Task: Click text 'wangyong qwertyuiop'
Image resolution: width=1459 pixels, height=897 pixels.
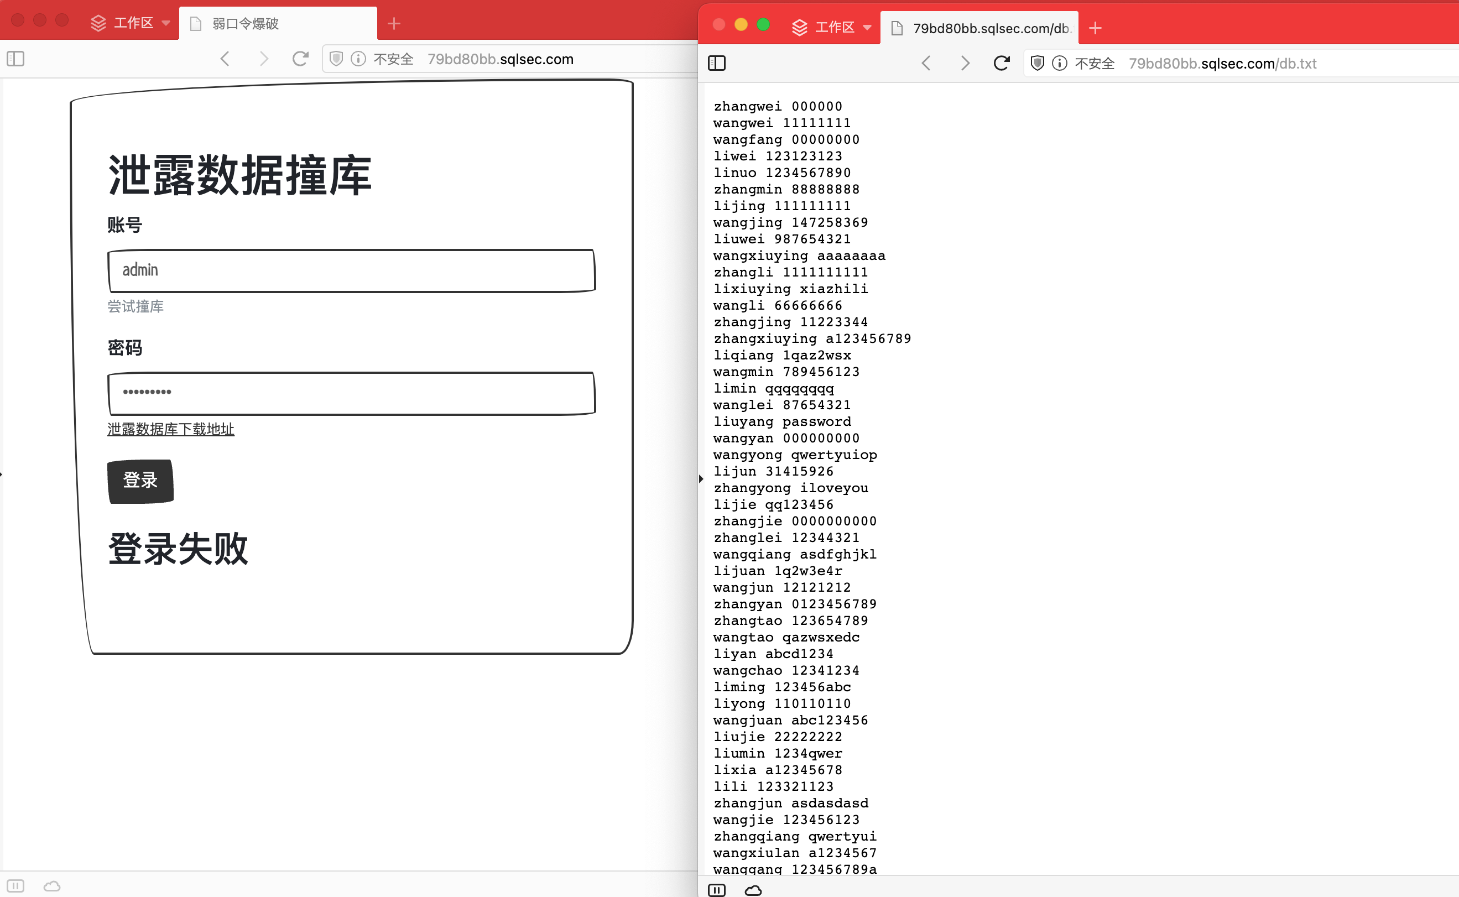Action: tap(795, 455)
